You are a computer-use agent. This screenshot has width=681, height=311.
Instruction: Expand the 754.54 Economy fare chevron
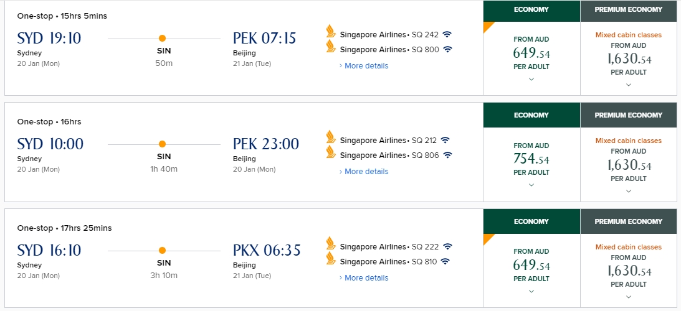click(x=531, y=185)
